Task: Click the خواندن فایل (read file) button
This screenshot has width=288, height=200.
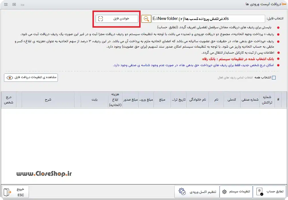Action: (x=117, y=19)
